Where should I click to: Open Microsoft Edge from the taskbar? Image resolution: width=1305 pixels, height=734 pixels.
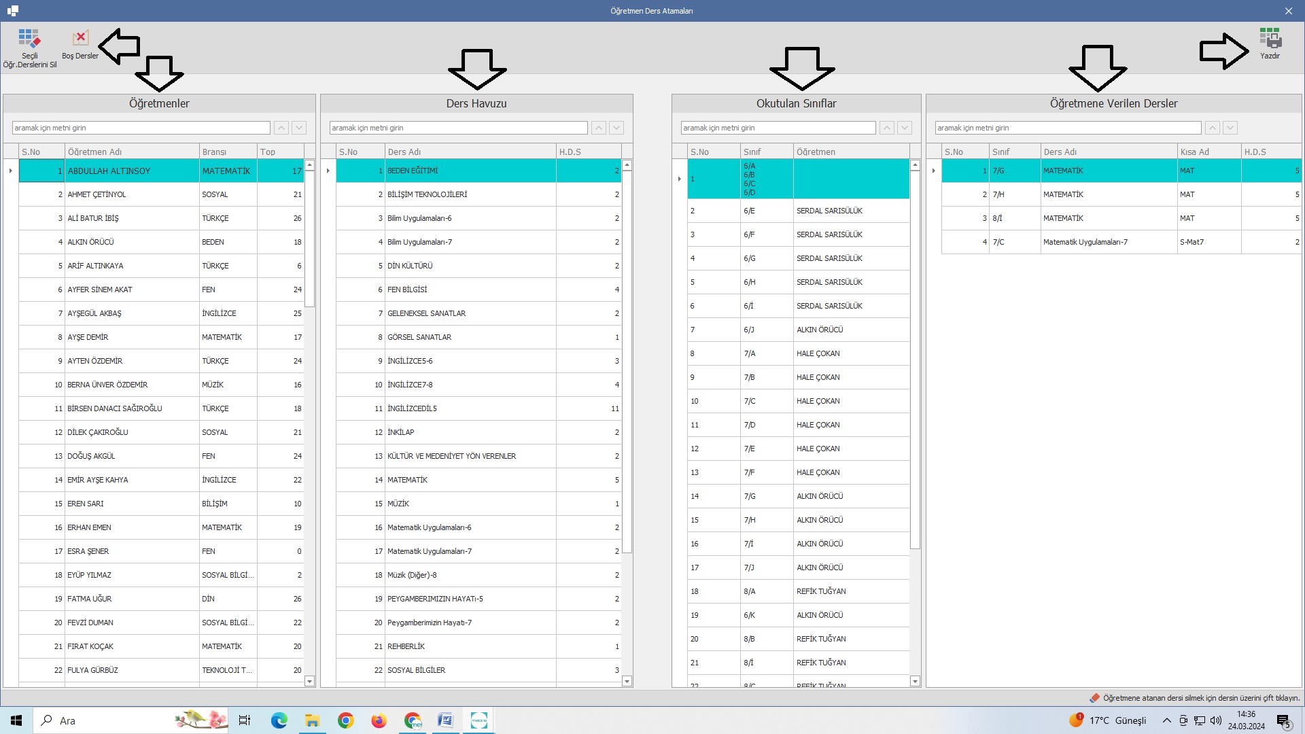coord(279,720)
